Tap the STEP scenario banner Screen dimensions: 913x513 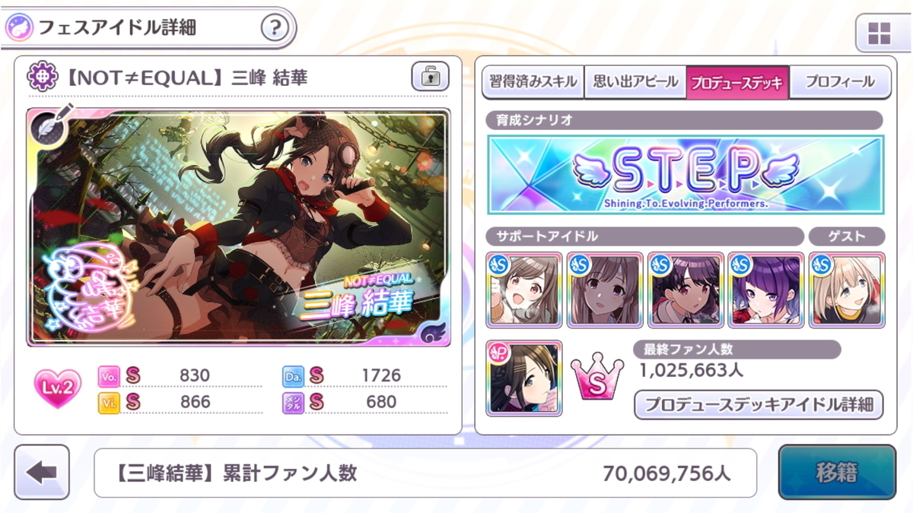(686, 174)
